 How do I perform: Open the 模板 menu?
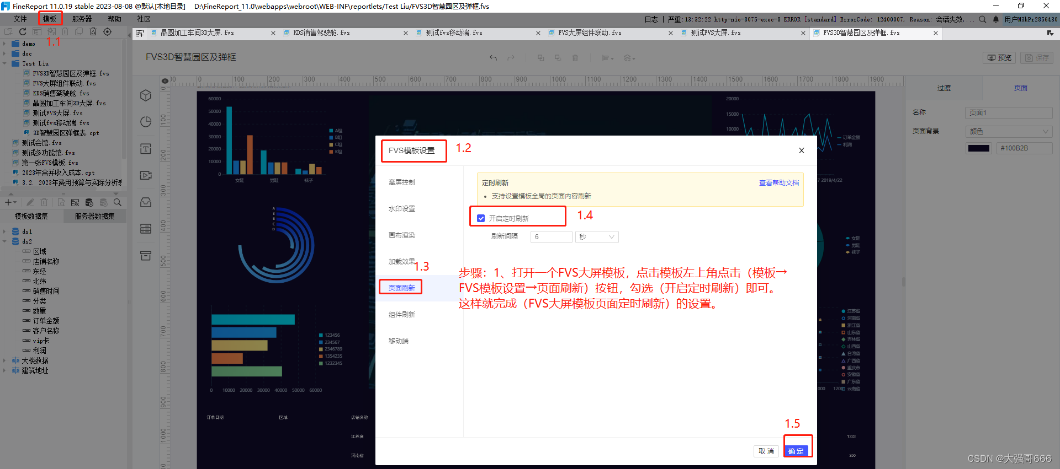click(50, 19)
